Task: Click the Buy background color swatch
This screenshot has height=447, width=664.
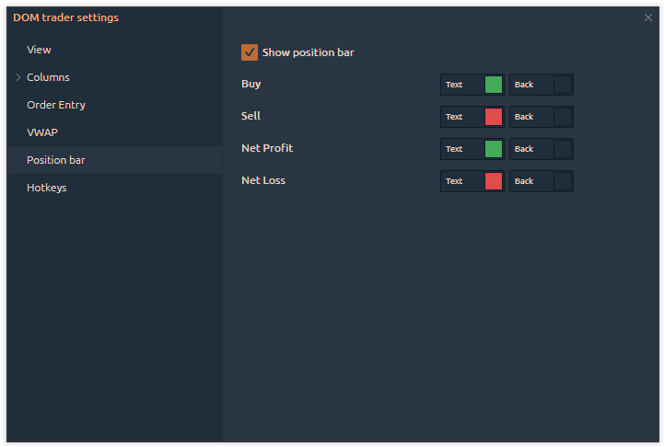Action: pos(563,85)
